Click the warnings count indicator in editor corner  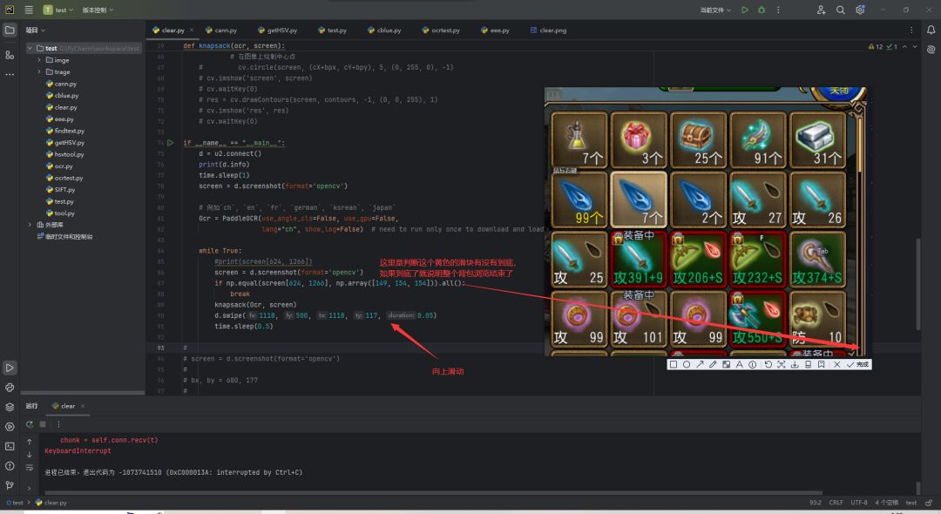pos(876,46)
